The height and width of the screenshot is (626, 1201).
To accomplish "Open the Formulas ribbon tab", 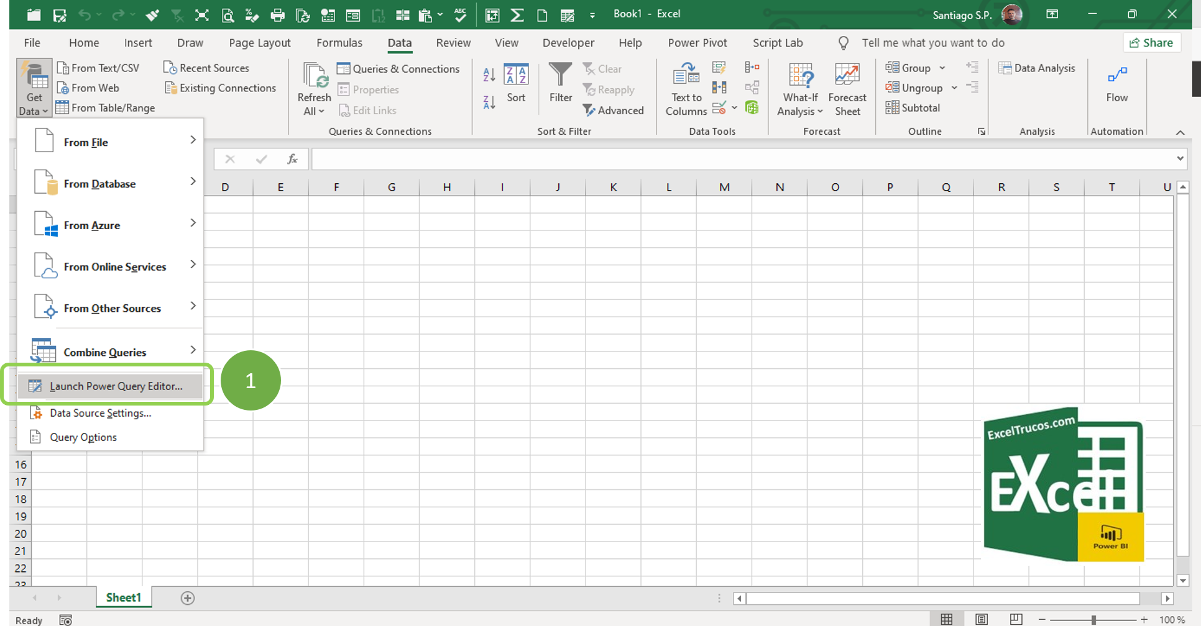I will coord(339,43).
